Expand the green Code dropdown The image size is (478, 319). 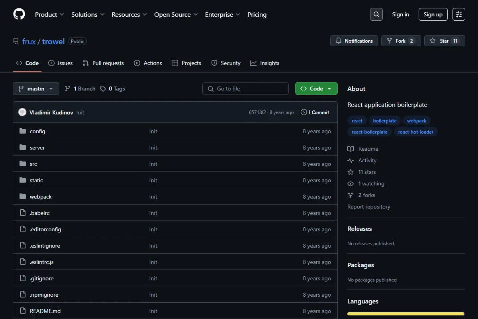[x=316, y=89]
